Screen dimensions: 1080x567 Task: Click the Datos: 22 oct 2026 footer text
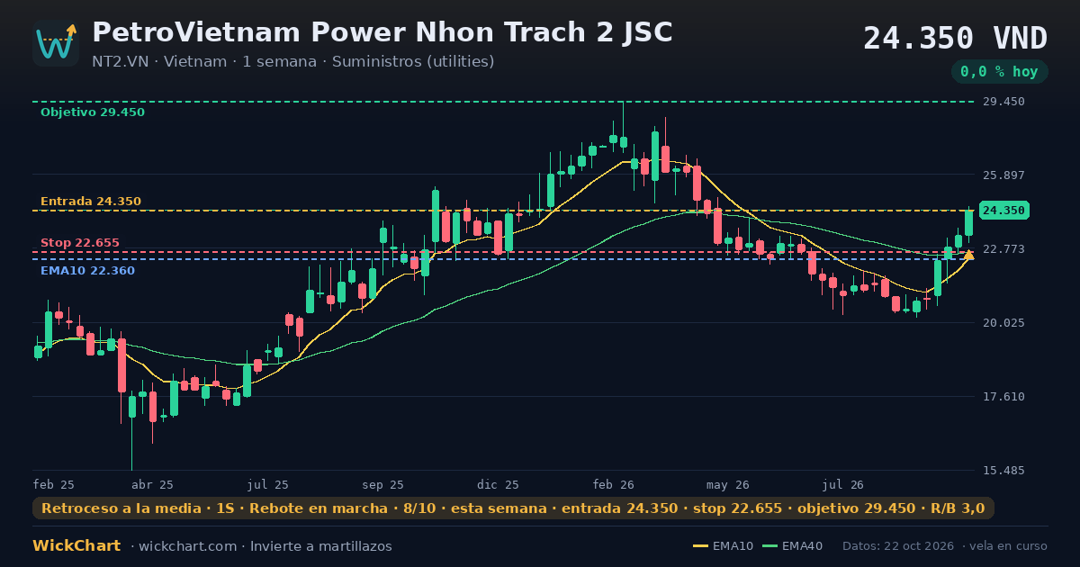899,546
